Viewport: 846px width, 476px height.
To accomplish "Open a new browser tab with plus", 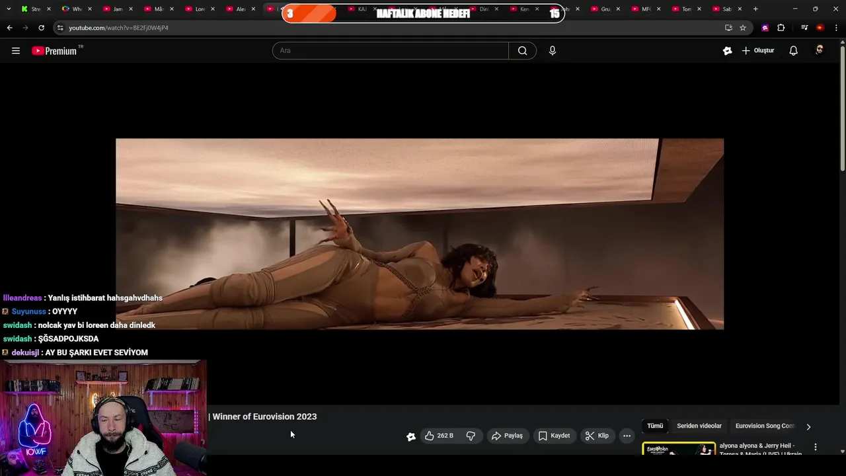I will click(x=755, y=9).
